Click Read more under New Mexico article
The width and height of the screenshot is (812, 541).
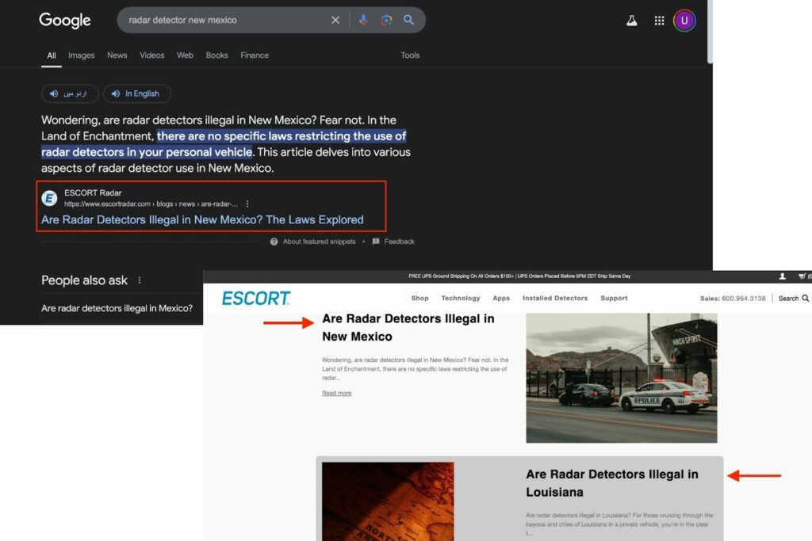336,393
